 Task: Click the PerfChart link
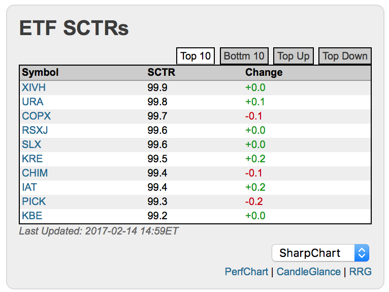(246, 272)
